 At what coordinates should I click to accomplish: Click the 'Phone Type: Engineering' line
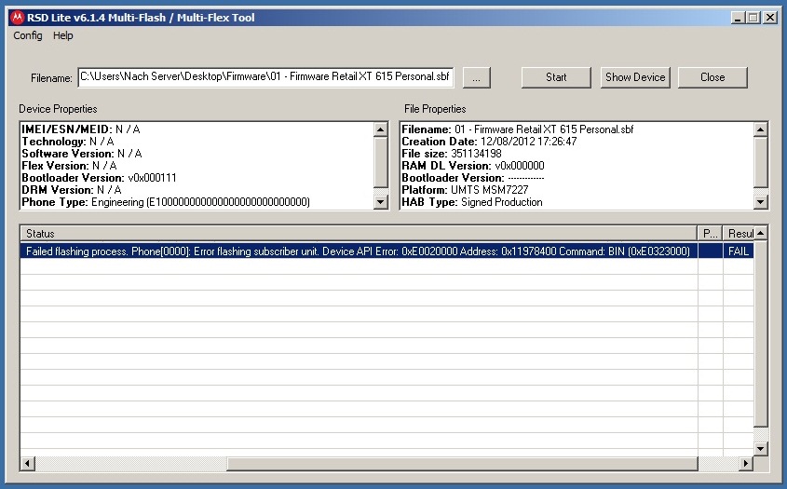point(166,202)
